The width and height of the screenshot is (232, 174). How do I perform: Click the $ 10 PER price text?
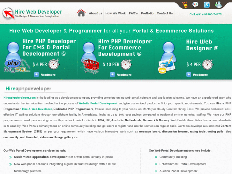[111, 64]
